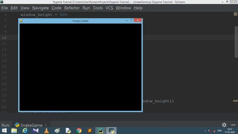
Task: Show hidden system tray icons
Action: 205,131
